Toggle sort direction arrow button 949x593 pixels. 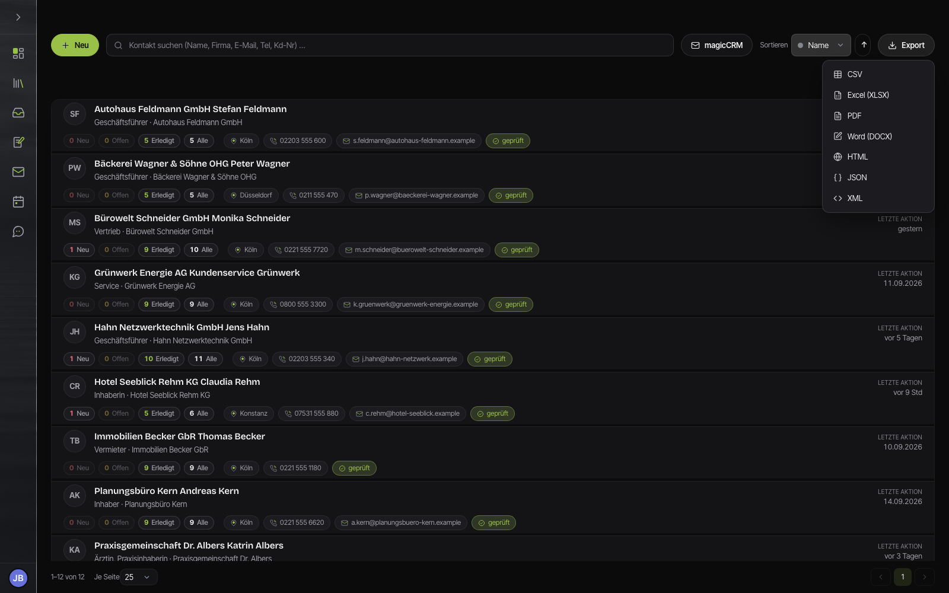(x=864, y=45)
